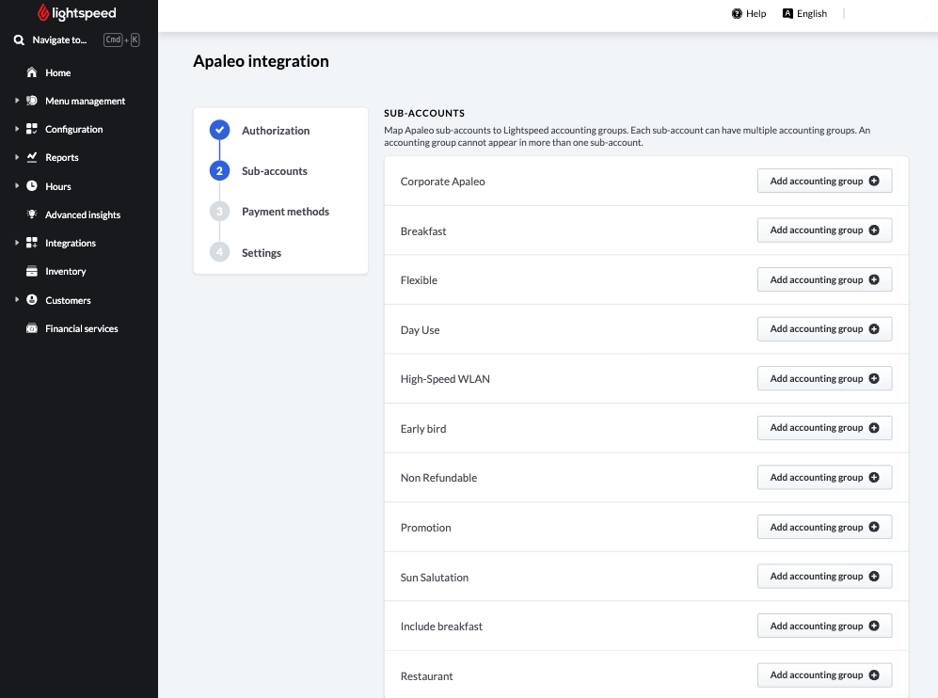Click the Menu management icon

click(32, 101)
